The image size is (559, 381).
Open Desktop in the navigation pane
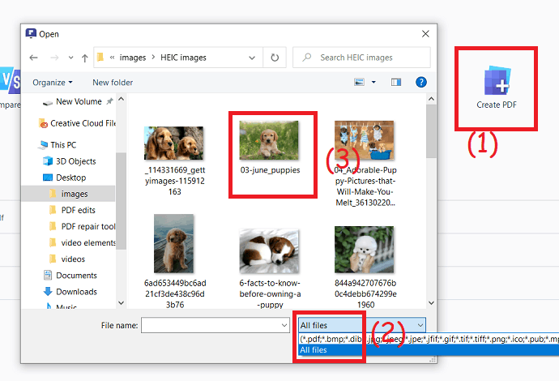pyautogui.click(x=65, y=178)
